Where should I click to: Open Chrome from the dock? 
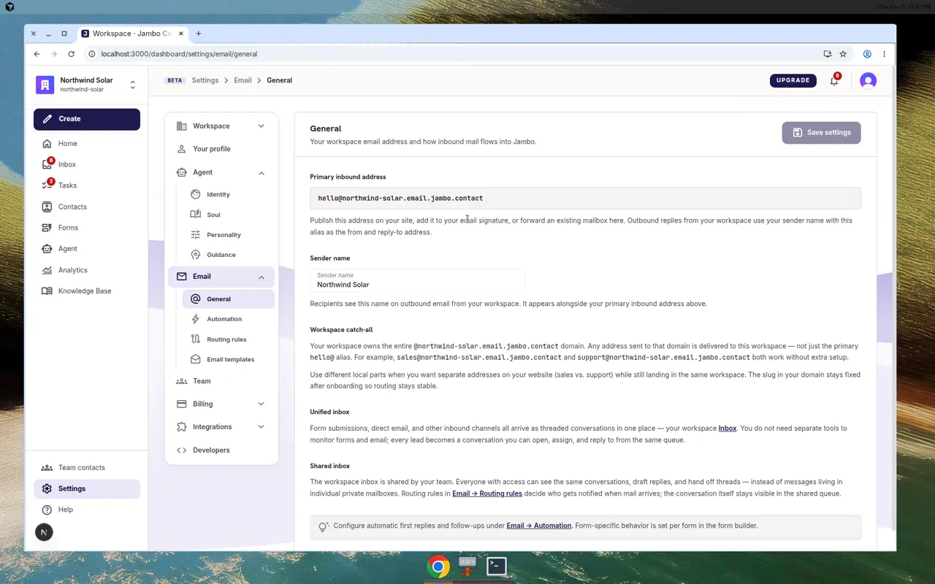point(438,566)
